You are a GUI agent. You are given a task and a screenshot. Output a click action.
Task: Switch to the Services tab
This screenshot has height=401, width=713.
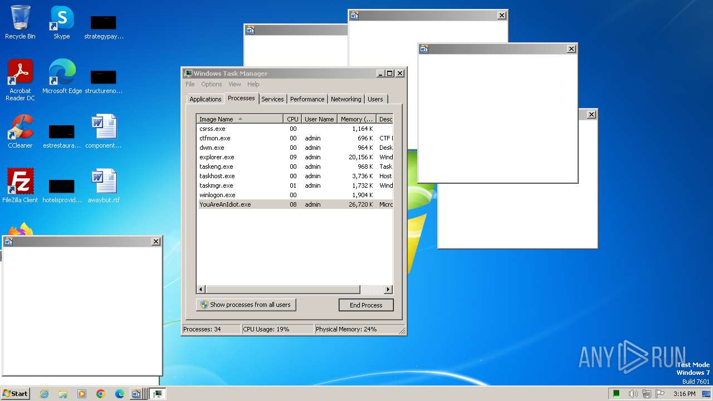(272, 99)
